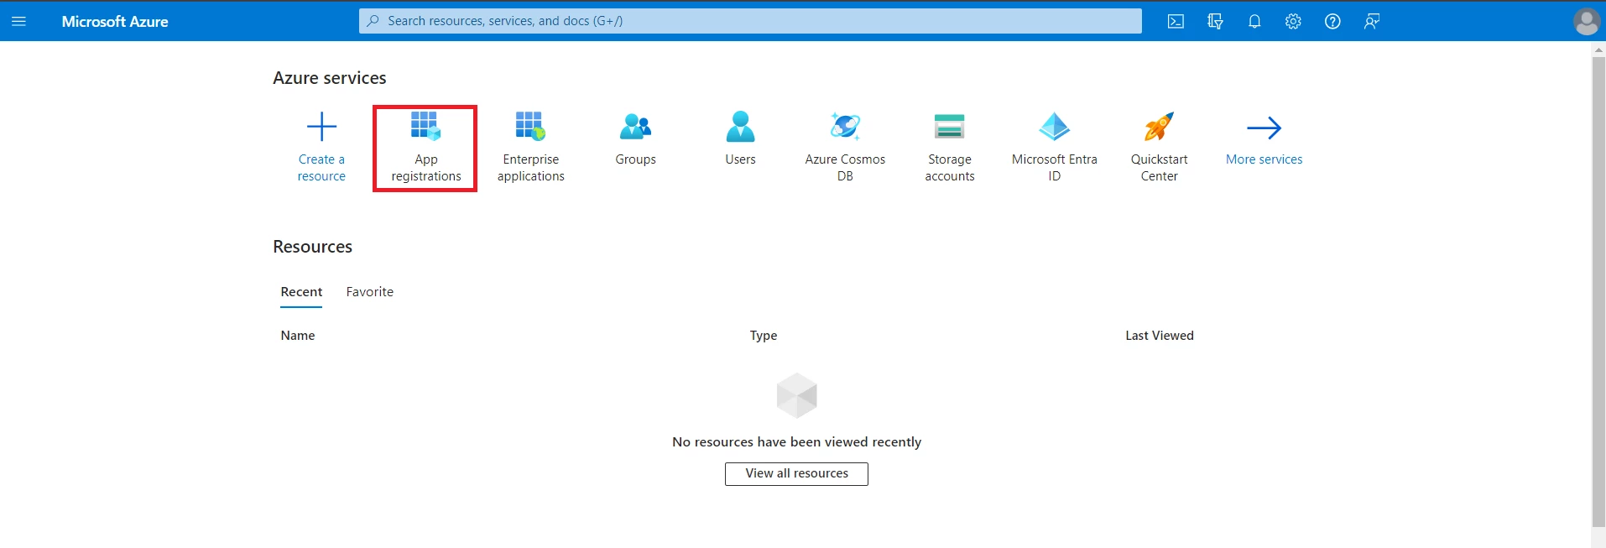Focus the search resources, services, and docs box
Screen dimensions: 1606x548
pos(750,21)
